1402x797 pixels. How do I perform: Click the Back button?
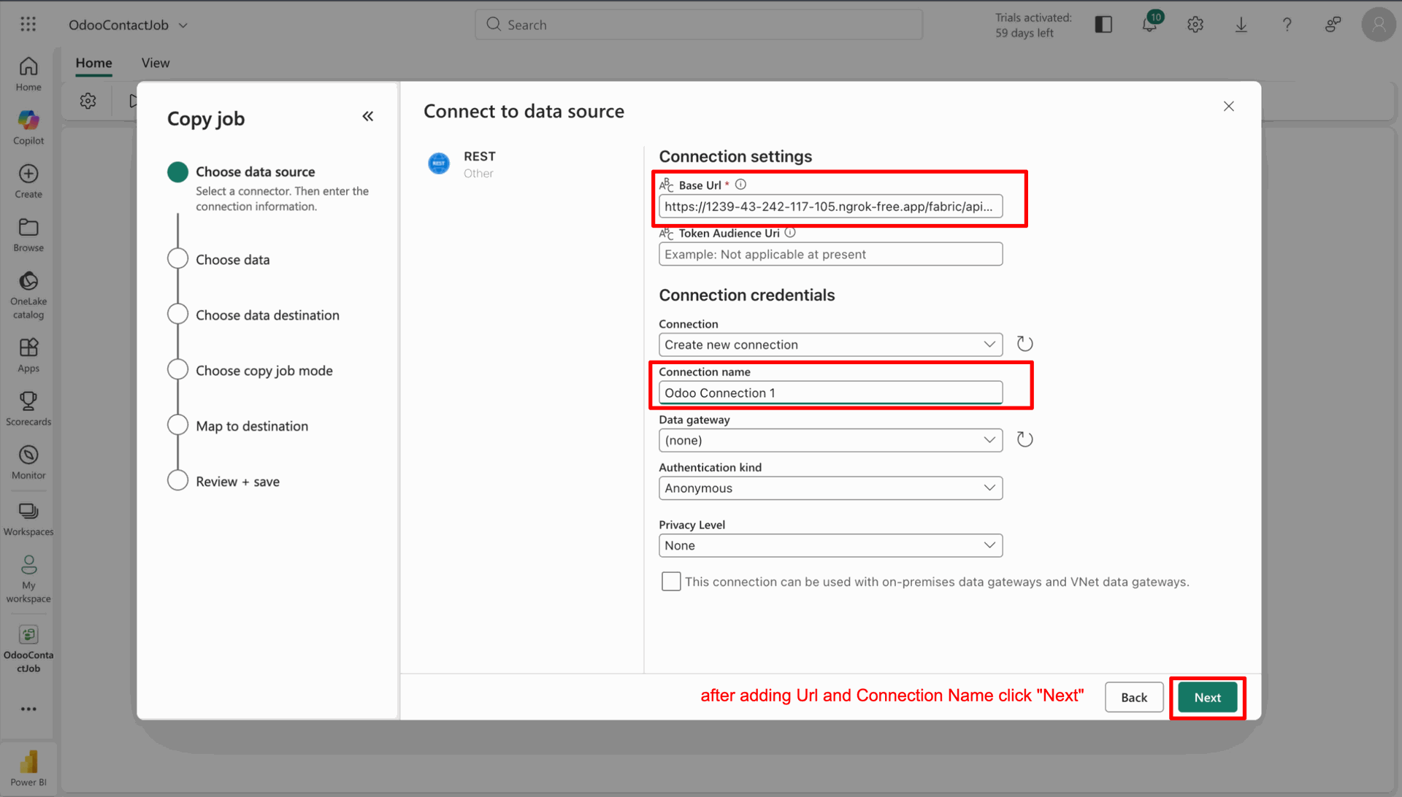(x=1133, y=698)
